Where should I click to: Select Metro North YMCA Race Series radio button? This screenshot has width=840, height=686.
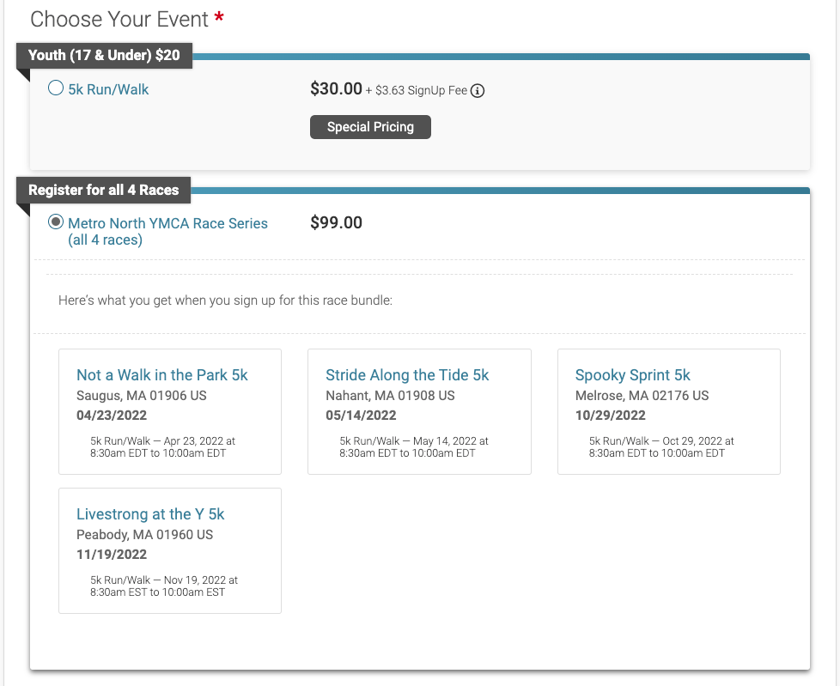tap(56, 222)
